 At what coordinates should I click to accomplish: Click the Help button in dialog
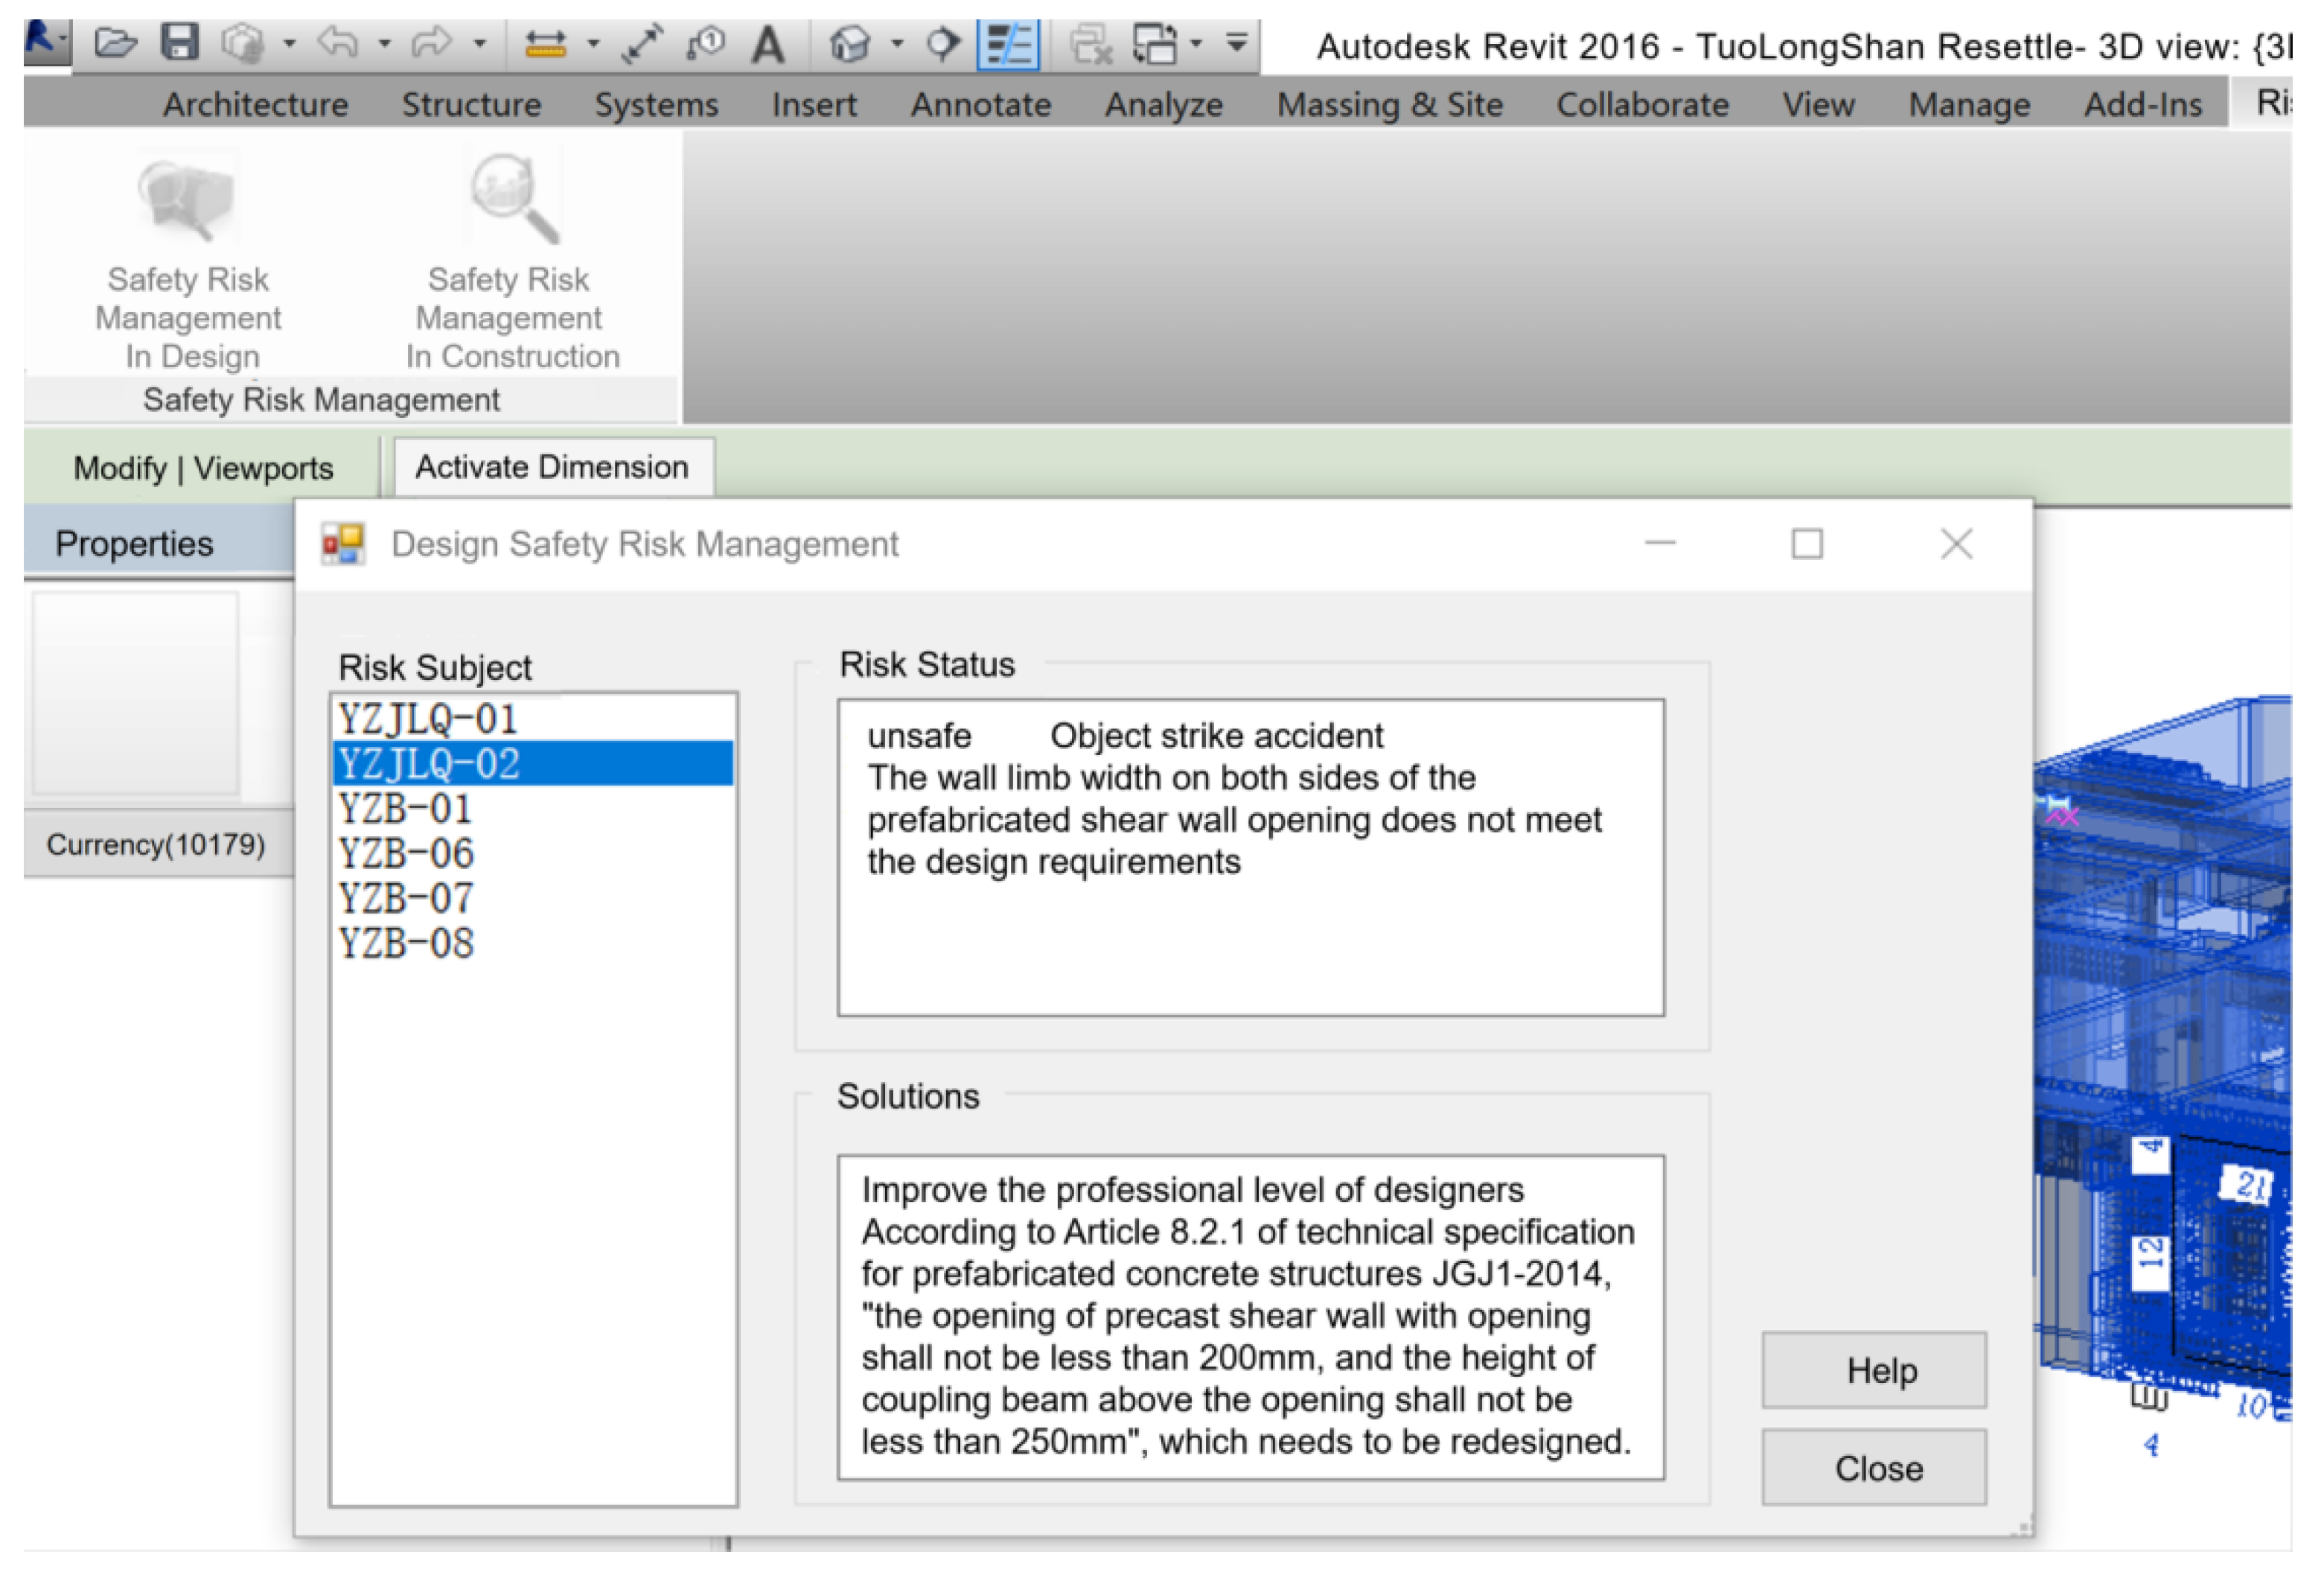point(1873,1370)
